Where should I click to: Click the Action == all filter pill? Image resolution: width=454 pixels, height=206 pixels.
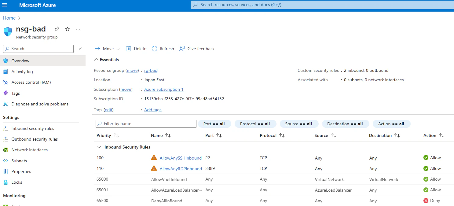point(391,124)
